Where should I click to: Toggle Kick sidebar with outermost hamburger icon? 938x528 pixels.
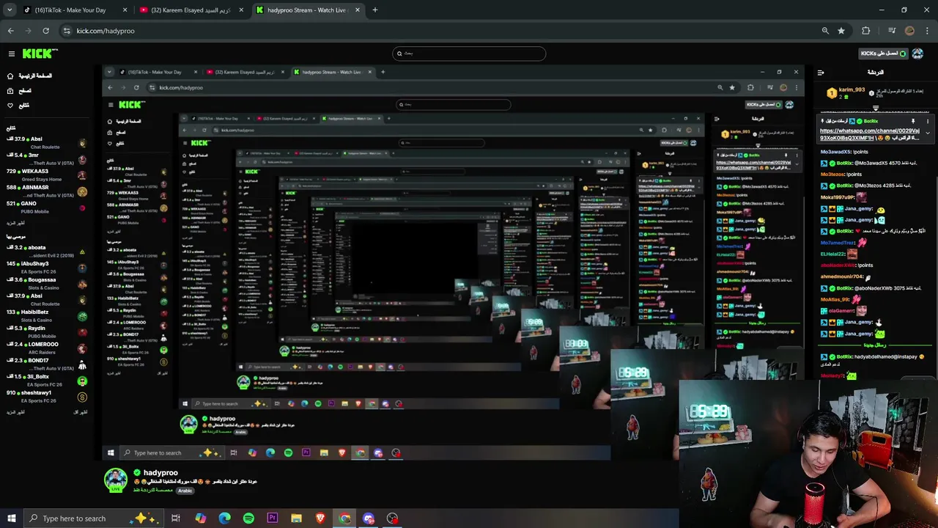tap(11, 54)
